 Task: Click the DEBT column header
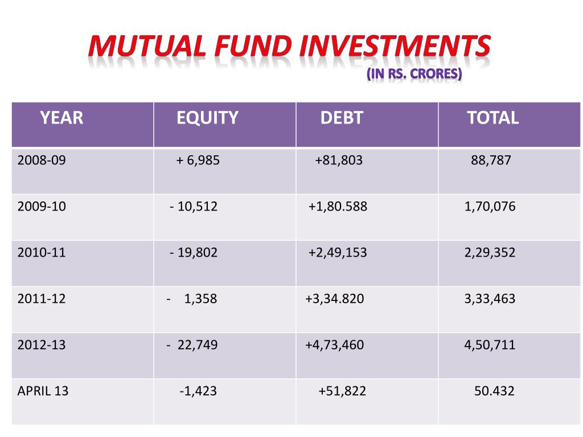click(342, 118)
